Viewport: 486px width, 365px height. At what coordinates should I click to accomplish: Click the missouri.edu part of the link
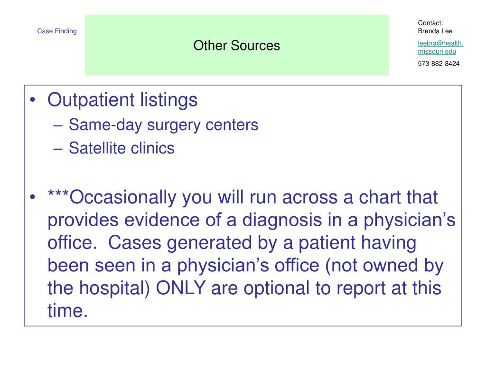pyautogui.click(x=437, y=51)
